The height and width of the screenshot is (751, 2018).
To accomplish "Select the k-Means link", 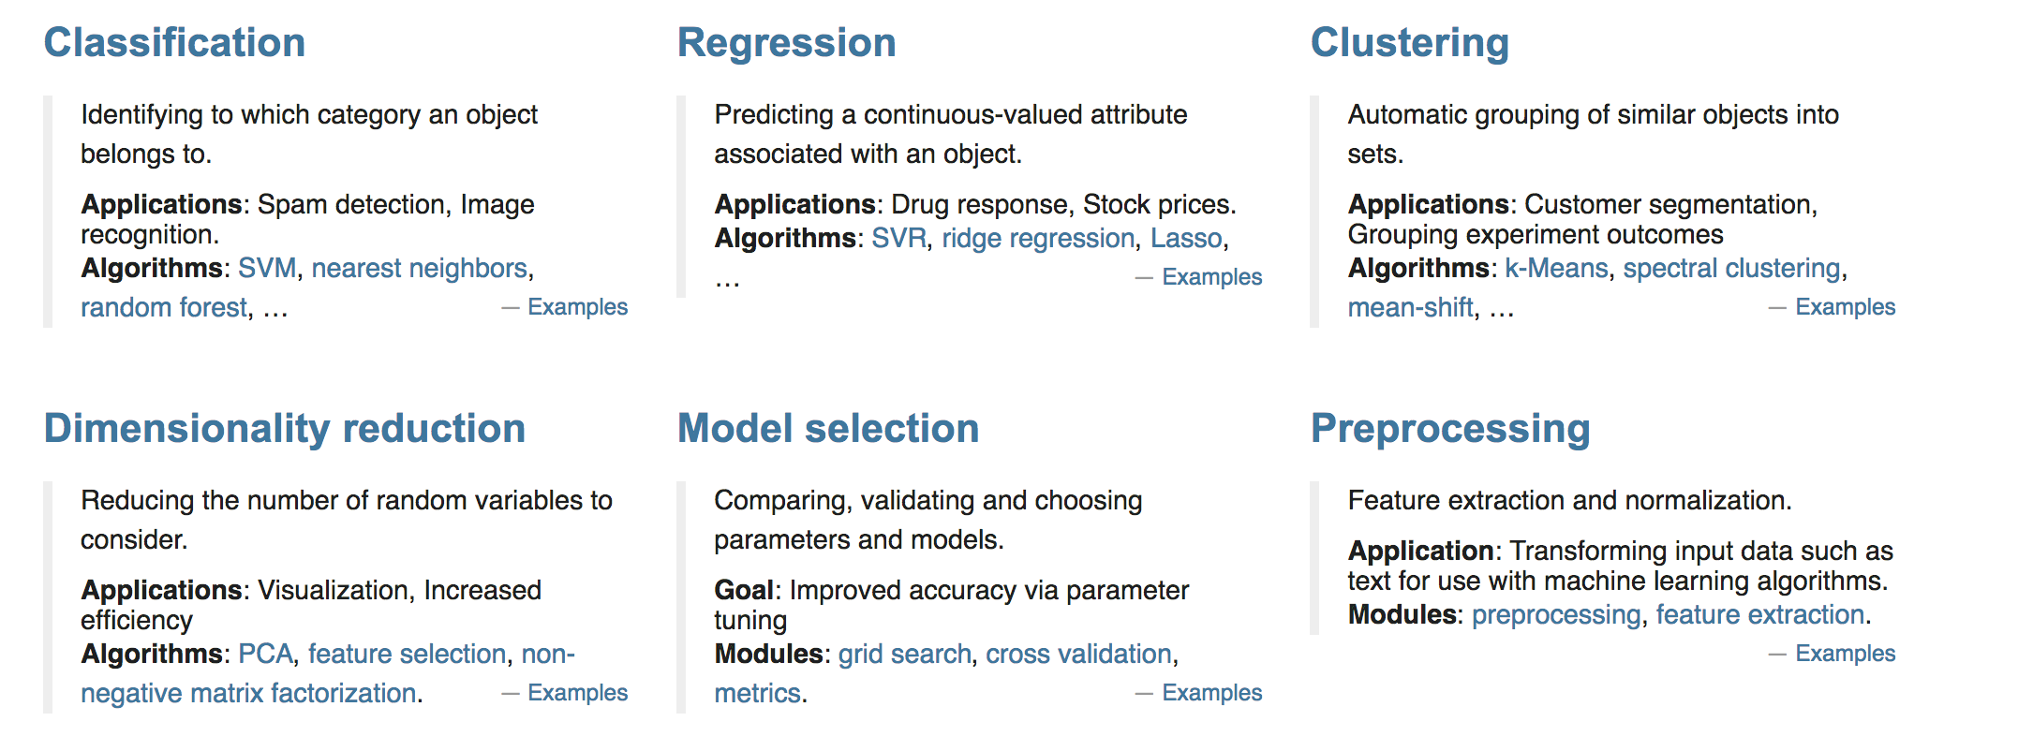I will [1556, 269].
